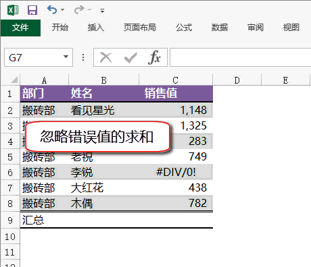Select the #DIV/0! error cell
311x267 pixels.
(x=176, y=172)
